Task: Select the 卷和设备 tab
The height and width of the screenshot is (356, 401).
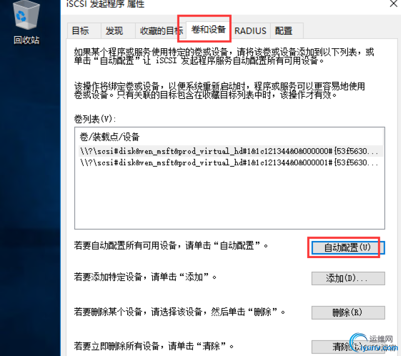Action: click(209, 30)
